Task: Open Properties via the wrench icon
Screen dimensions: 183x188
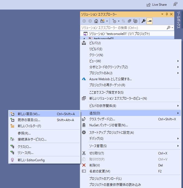Action: coord(144,21)
